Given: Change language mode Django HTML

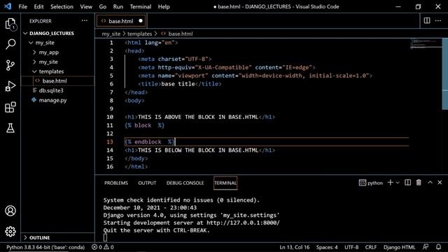Looking at the screenshot, I should click(399, 247).
